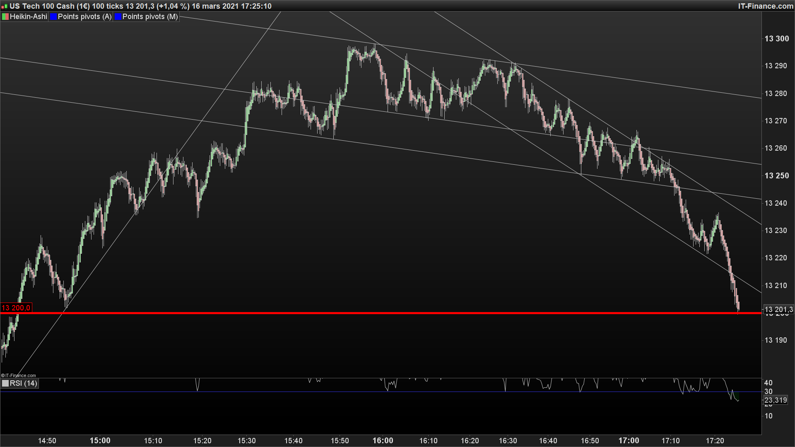The image size is (795, 447).
Task: Select the red horizontal line at 13 200
Action: (373, 313)
